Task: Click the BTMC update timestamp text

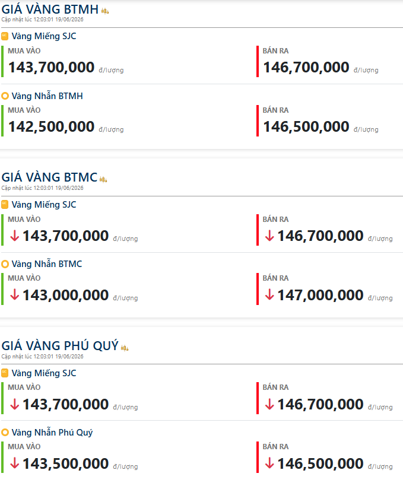Action: pos(43,188)
